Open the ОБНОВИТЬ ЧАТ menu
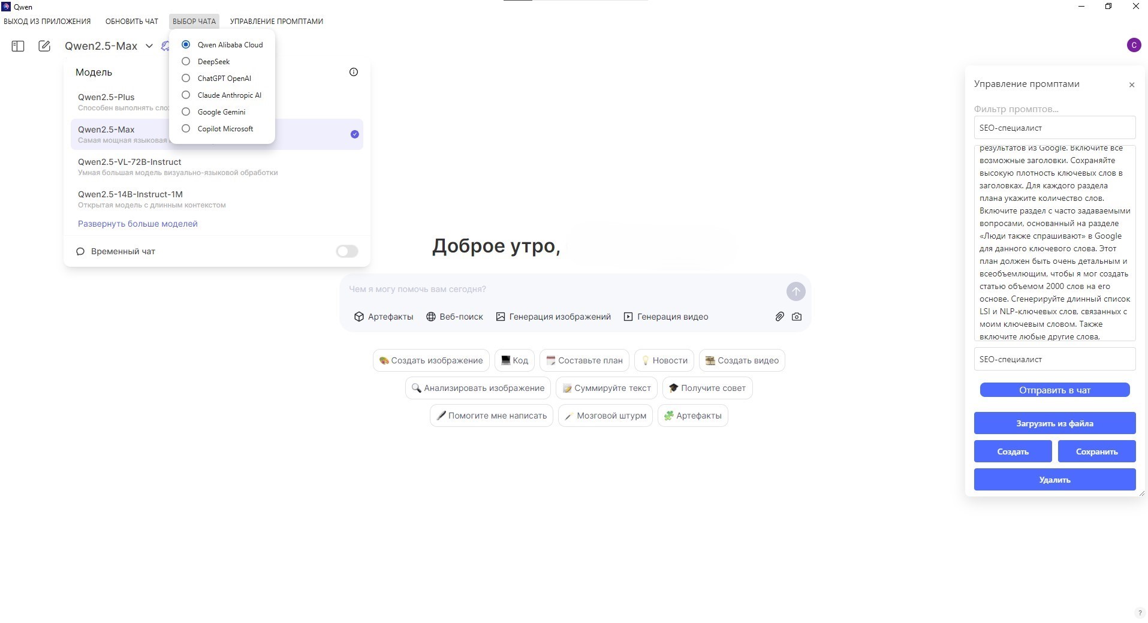1148x623 pixels. tap(132, 22)
